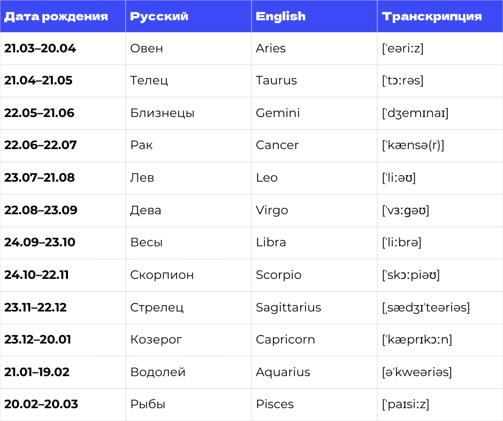Click the 'Gemini' cell
The width and height of the screenshot is (503, 421).
pos(278,113)
